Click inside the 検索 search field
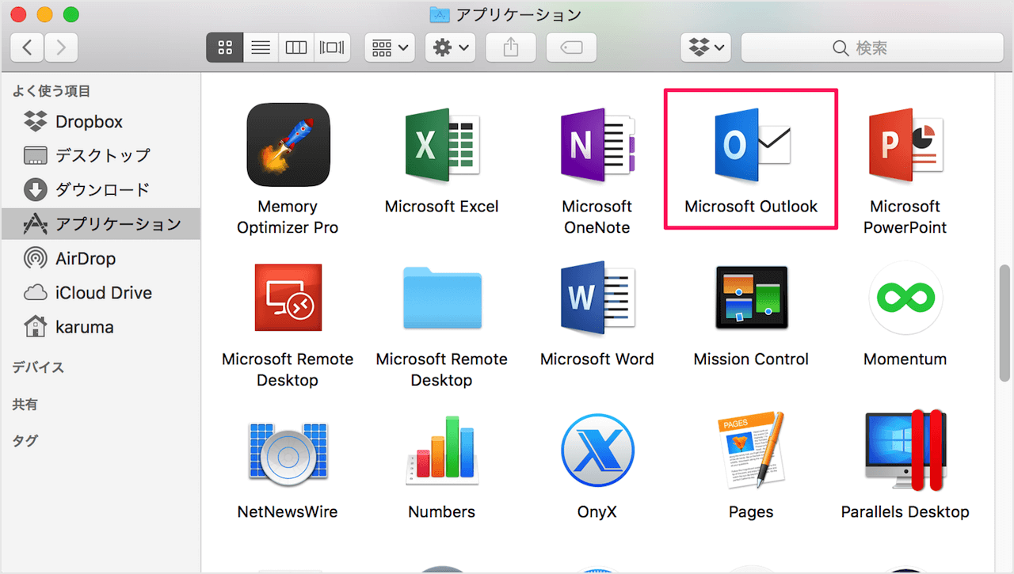 tap(871, 48)
